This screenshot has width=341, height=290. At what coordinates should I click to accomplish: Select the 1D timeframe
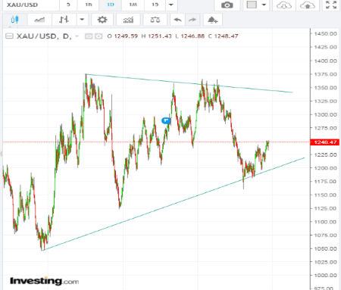point(111,5)
